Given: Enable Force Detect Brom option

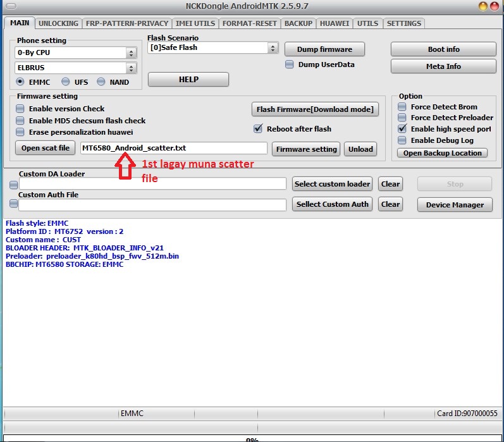Looking at the screenshot, I should point(402,107).
